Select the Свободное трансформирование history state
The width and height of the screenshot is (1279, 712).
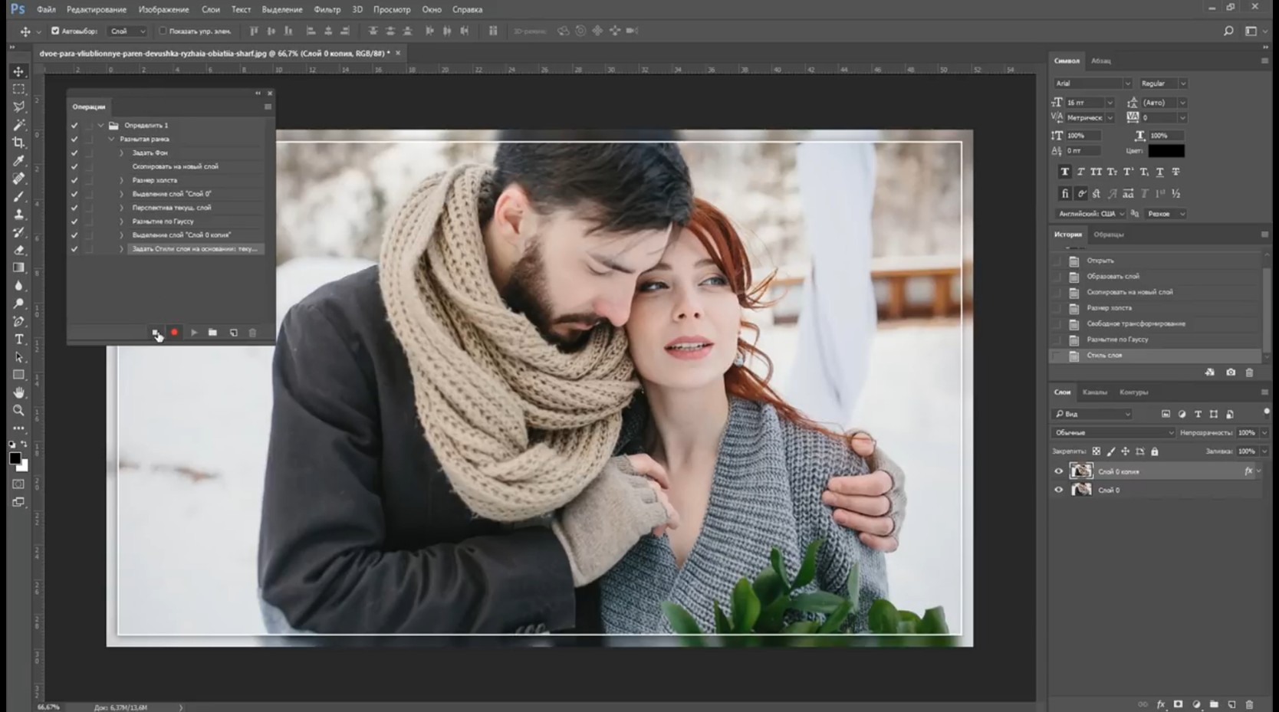pyautogui.click(x=1156, y=323)
